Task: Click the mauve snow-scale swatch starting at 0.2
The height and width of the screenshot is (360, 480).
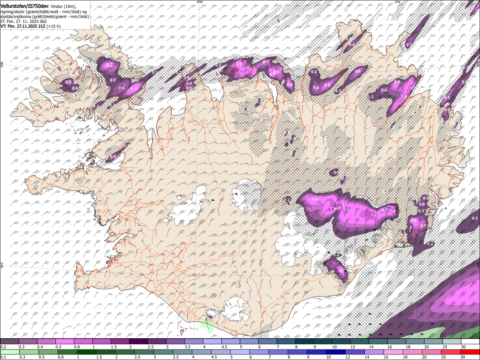Action: point(9,342)
